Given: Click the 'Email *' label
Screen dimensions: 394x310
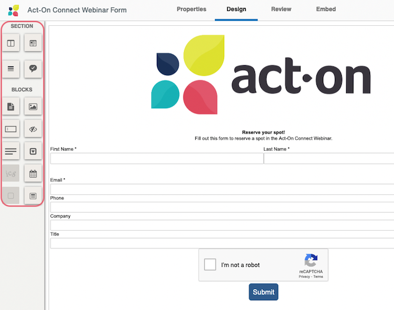Looking at the screenshot, I should pos(57,180).
